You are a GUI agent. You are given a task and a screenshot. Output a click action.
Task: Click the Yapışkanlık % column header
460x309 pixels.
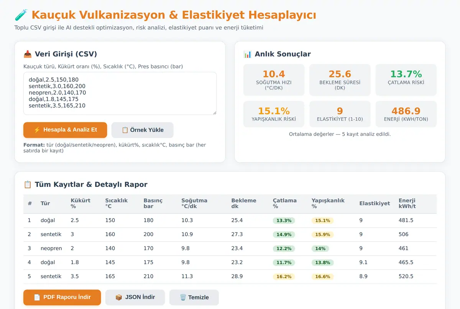click(328, 203)
